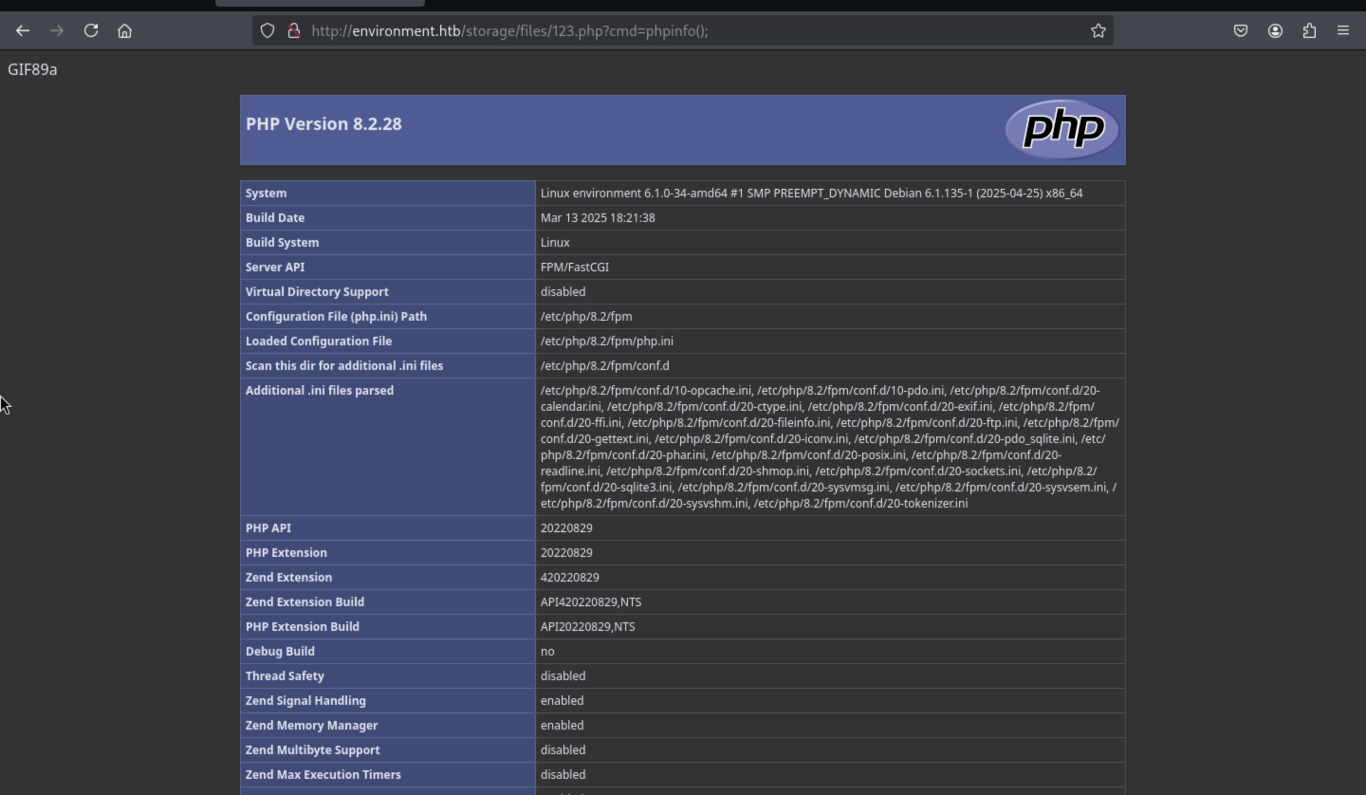The height and width of the screenshot is (795, 1366).
Task: Click the PHP Version 8.2.28 heading
Action: point(323,124)
